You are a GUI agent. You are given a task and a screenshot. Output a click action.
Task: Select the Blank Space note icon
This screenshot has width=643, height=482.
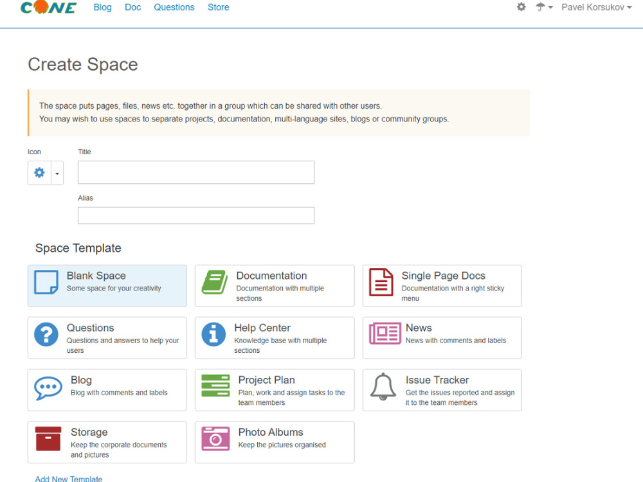(x=46, y=282)
